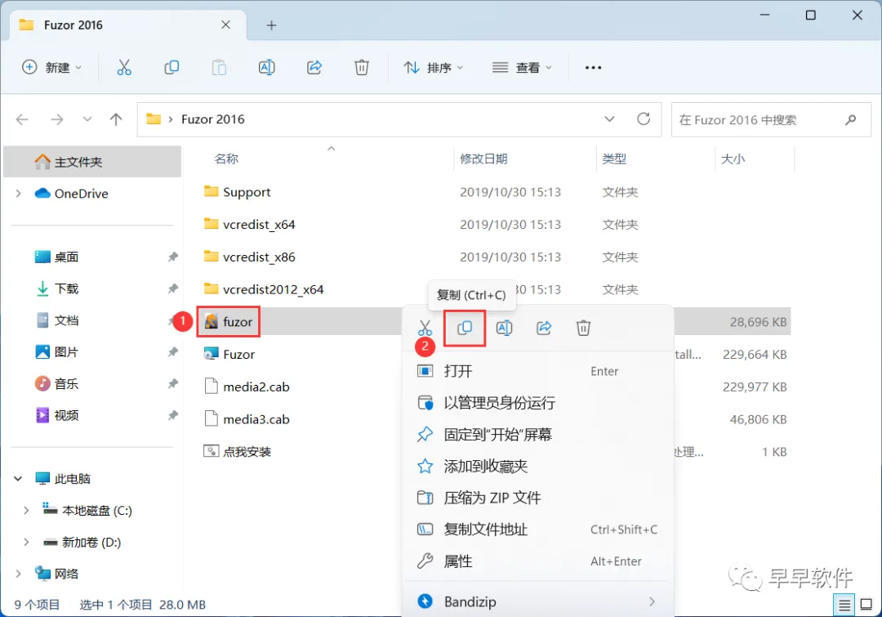Click Share icon in context menu

(543, 328)
